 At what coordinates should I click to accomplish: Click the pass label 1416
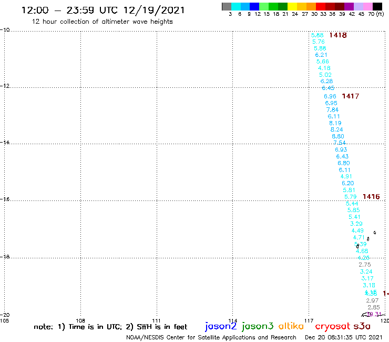tap(371, 197)
